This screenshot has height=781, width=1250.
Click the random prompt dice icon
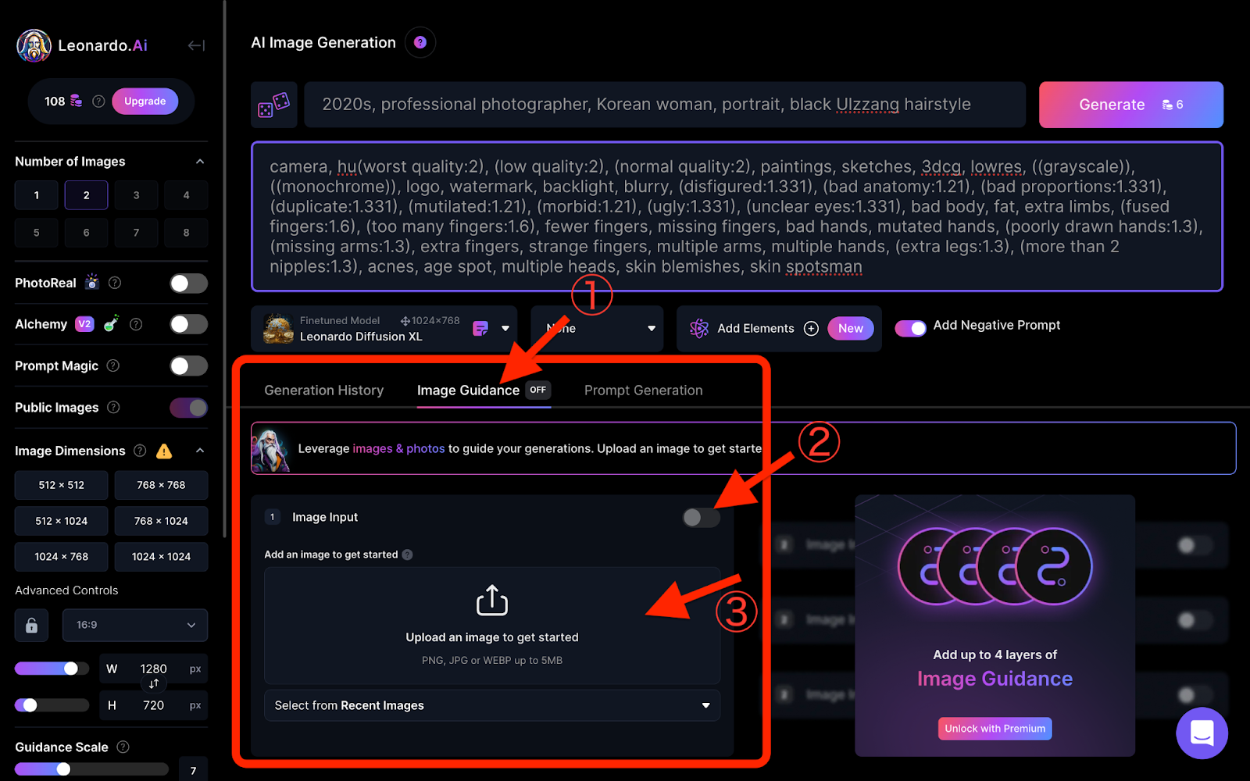click(274, 105)
